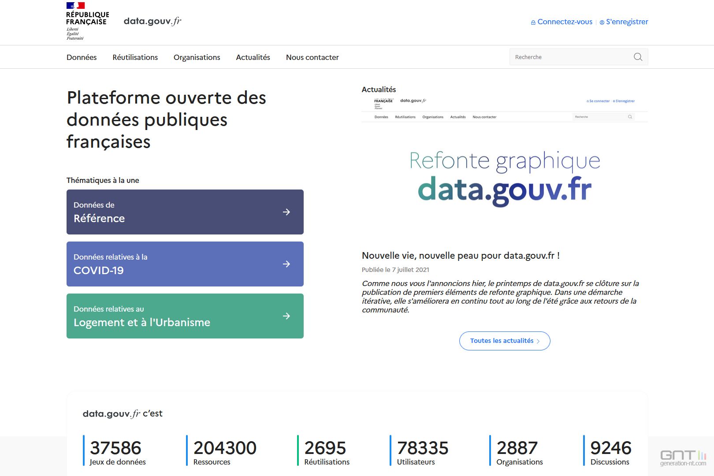Screen dimensions: 714x476
Task: Click the Plateforme ouverte des données publiques heading
Action: pyautogui.click(x=167, y=120)
